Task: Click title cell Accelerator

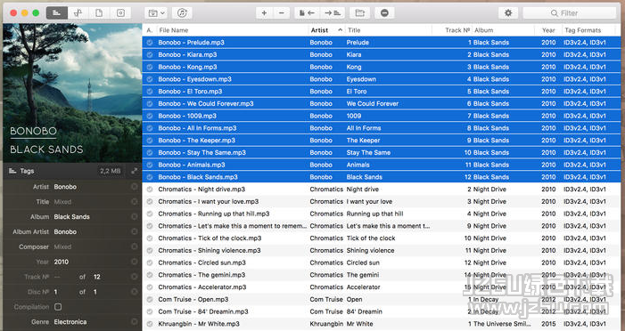Action: pyautogui.click(x=363, y=287)
